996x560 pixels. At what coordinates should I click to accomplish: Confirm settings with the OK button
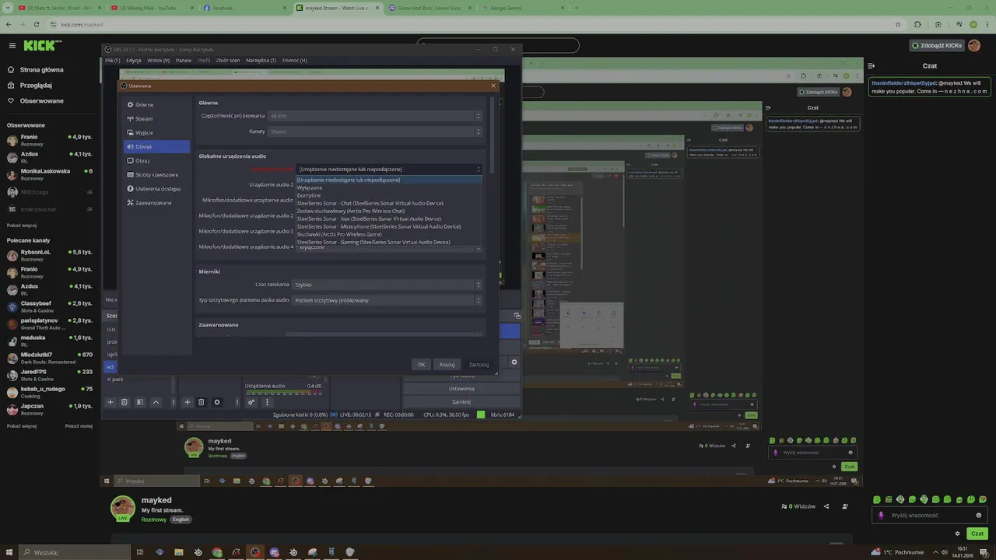[x=421, y=364]
